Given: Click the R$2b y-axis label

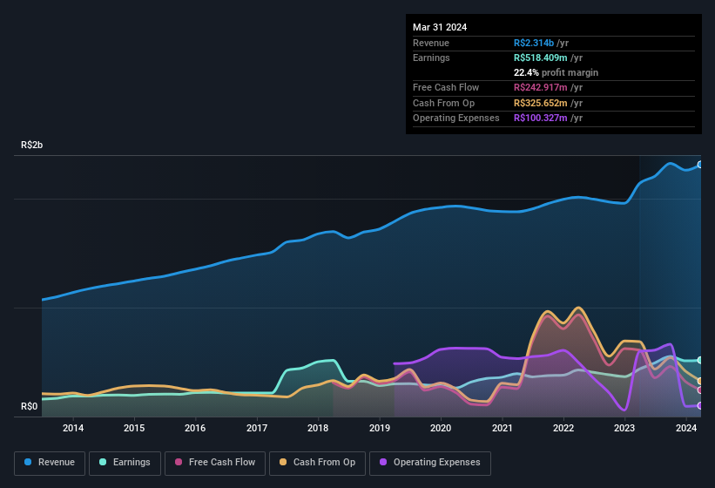Looking at the screenshot, I should tap(31, 146).
